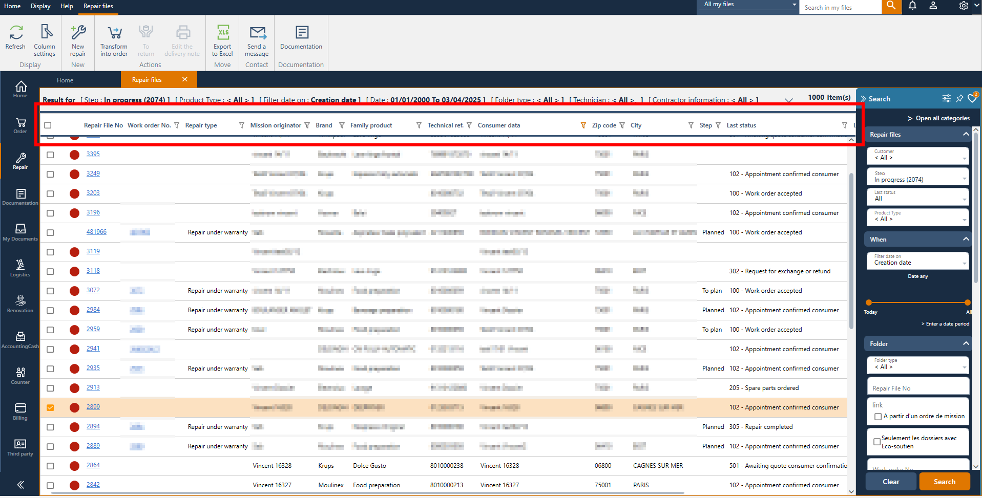982x498 pixels.
Task: Open Logistics in the left sidebar
Action: tap(20, 269)
